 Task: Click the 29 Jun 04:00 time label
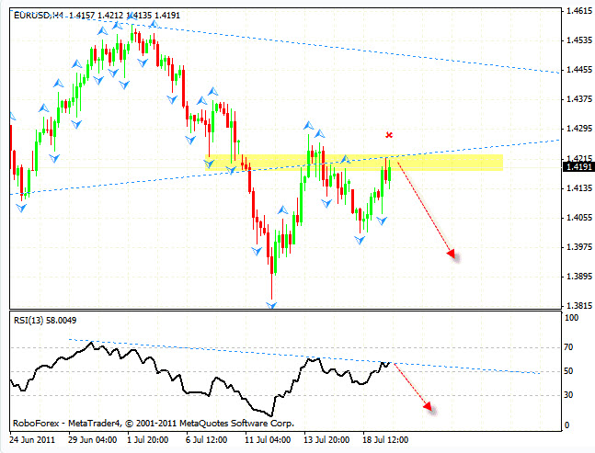click(x=93, y=440)
